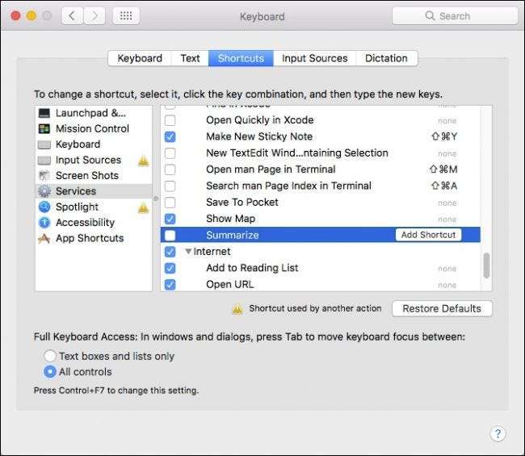Viewport: 525px width, 456px height.
Task: Click the ⇧⌘M shortcut for man Page
Action: [443, 169]
